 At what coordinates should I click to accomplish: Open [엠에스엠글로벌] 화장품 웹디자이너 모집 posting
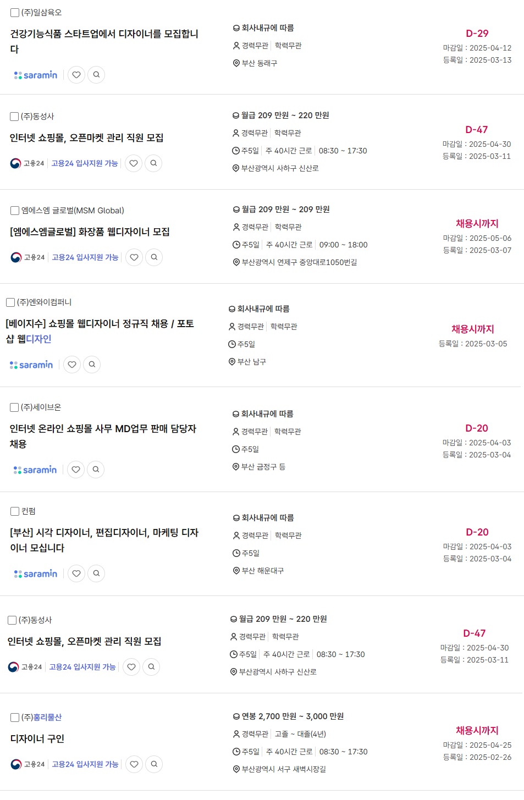coord(90,231)
